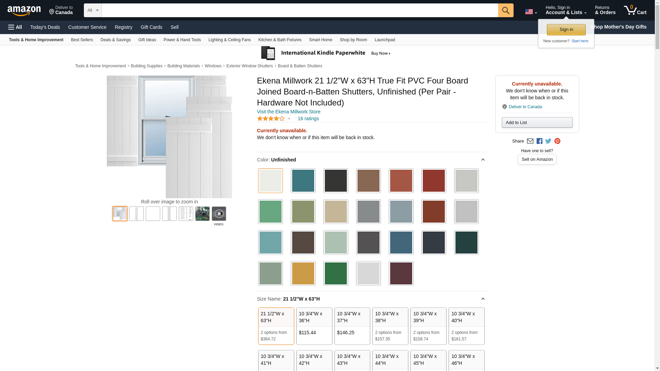Share via email envelope icon
Screen dimensions: 660x371
[530, 141]
